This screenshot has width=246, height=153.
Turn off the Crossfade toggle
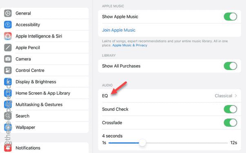tap(230, 123)
